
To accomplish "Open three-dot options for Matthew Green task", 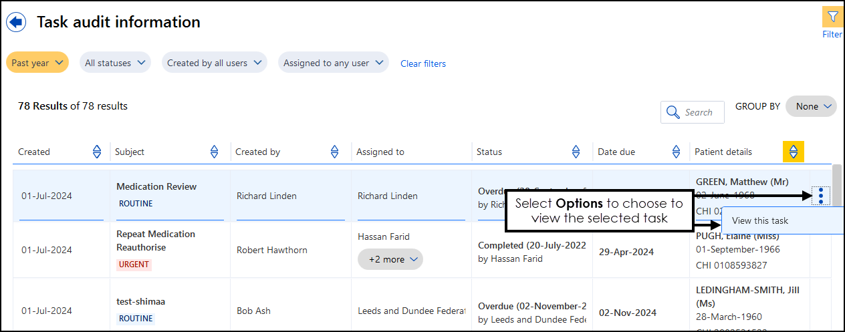I will tap(820, 196).
